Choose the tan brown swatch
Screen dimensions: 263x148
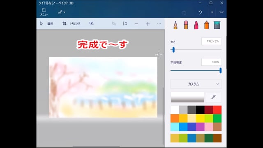pyautogui.click(x=217, y=127)
